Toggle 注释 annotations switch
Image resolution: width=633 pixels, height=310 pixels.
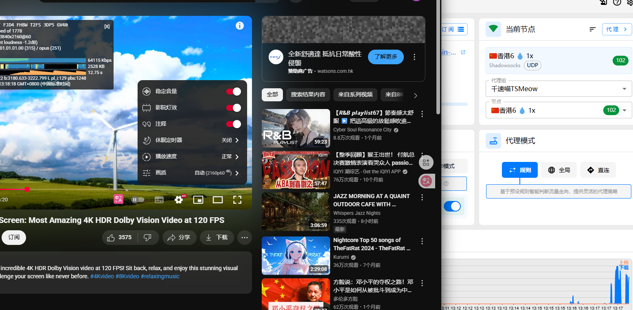tap(234, 124)
